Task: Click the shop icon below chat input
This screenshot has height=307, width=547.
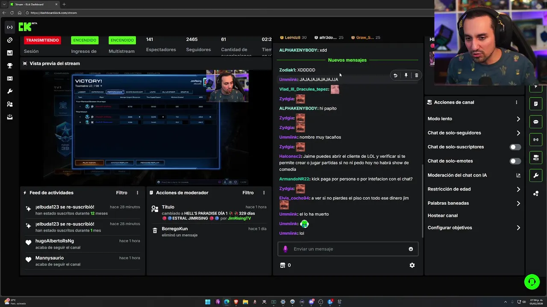Action: tap(282, 265)
